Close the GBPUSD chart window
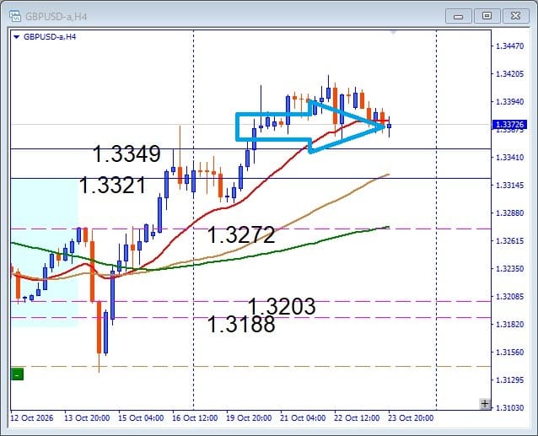The width and height of the screenshot is (538, 436). (515, 16)
